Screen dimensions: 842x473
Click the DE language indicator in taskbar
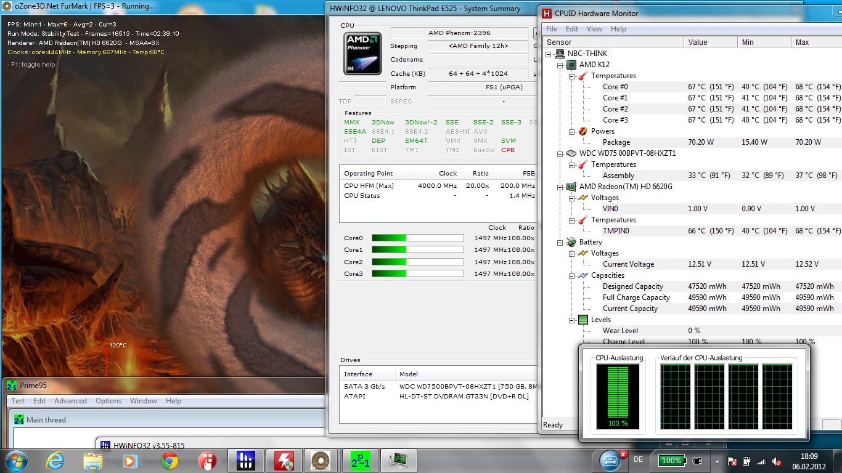(x=639, y=460)
